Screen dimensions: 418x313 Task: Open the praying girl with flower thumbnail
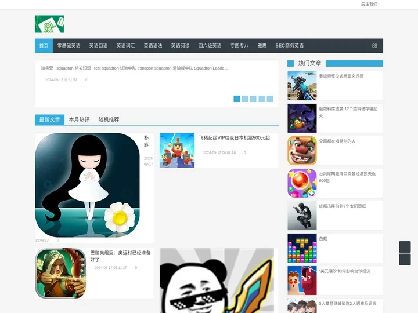pyautogui.click(x=88, y=185)
